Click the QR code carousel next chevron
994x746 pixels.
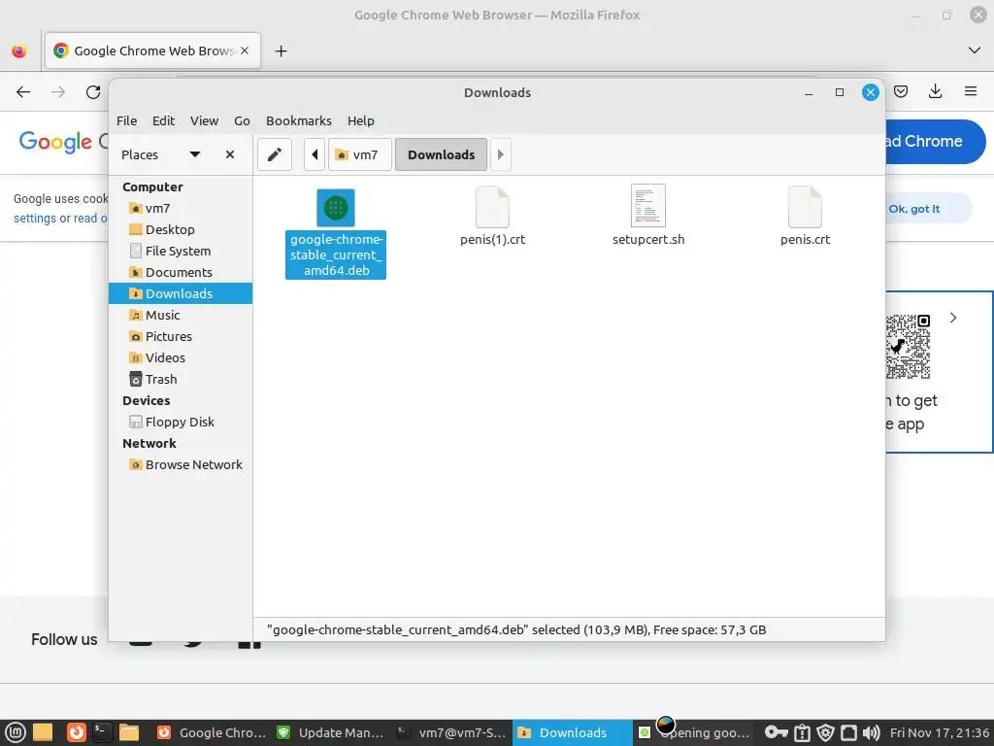coord(953,318)
